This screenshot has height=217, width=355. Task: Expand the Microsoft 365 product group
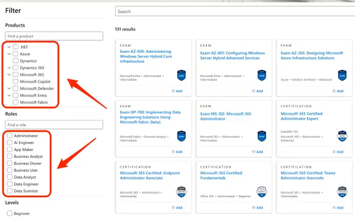click(x=9, y=75)
